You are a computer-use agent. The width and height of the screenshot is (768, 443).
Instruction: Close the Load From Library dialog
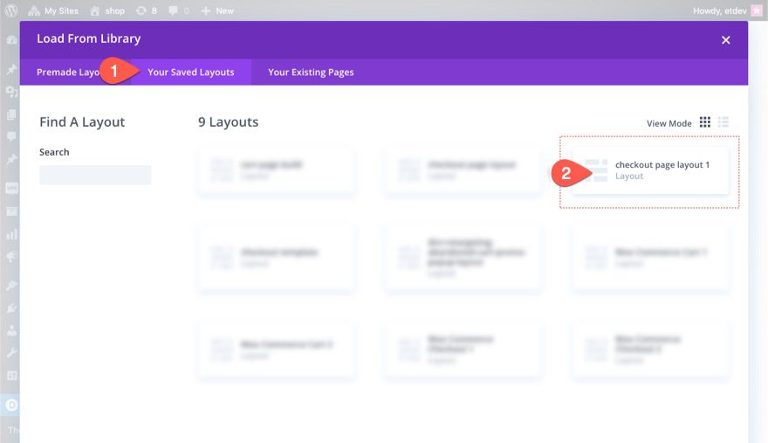point(725,40)
